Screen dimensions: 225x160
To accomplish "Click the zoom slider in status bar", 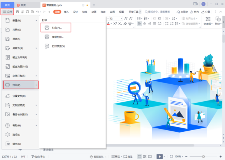I will 203,157.
